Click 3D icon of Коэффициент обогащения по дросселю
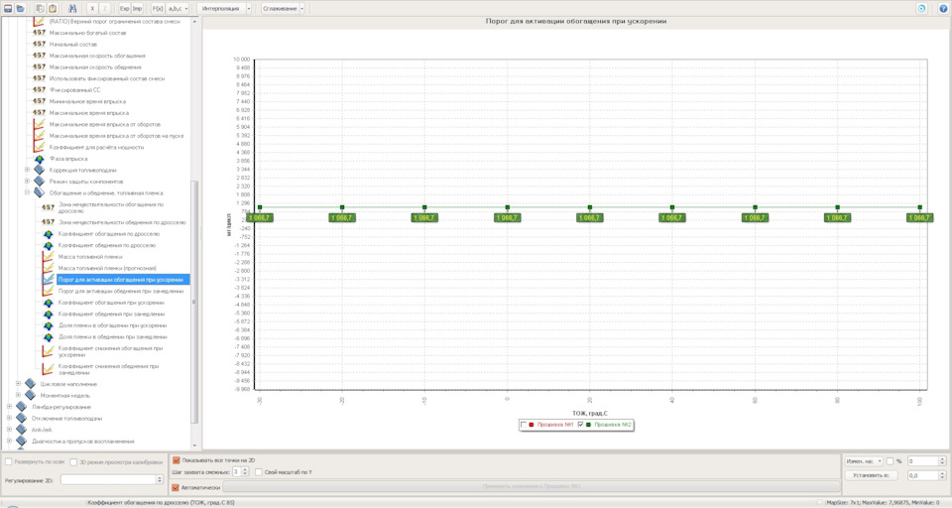 pos(48,234)
